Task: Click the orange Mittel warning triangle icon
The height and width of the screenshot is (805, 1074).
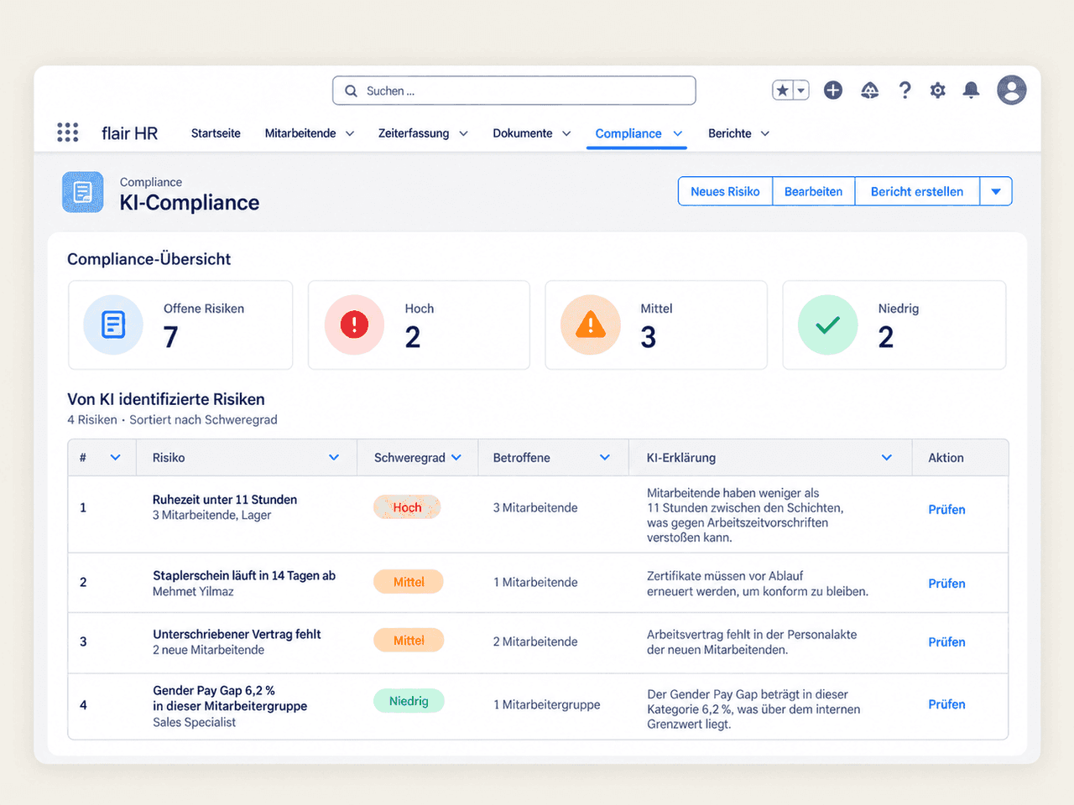Action: pos(591,325)
